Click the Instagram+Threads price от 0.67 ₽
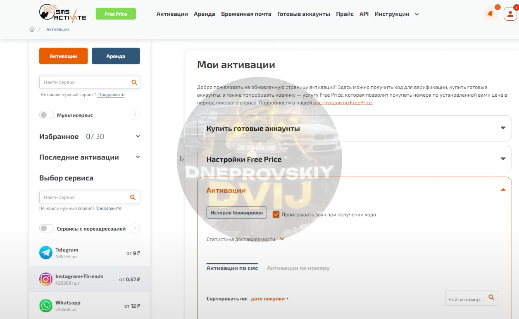519x319 pixels. tap(130, 280)
